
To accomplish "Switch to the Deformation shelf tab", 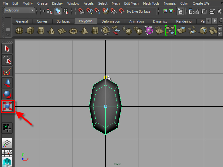I will pos(111,21).
